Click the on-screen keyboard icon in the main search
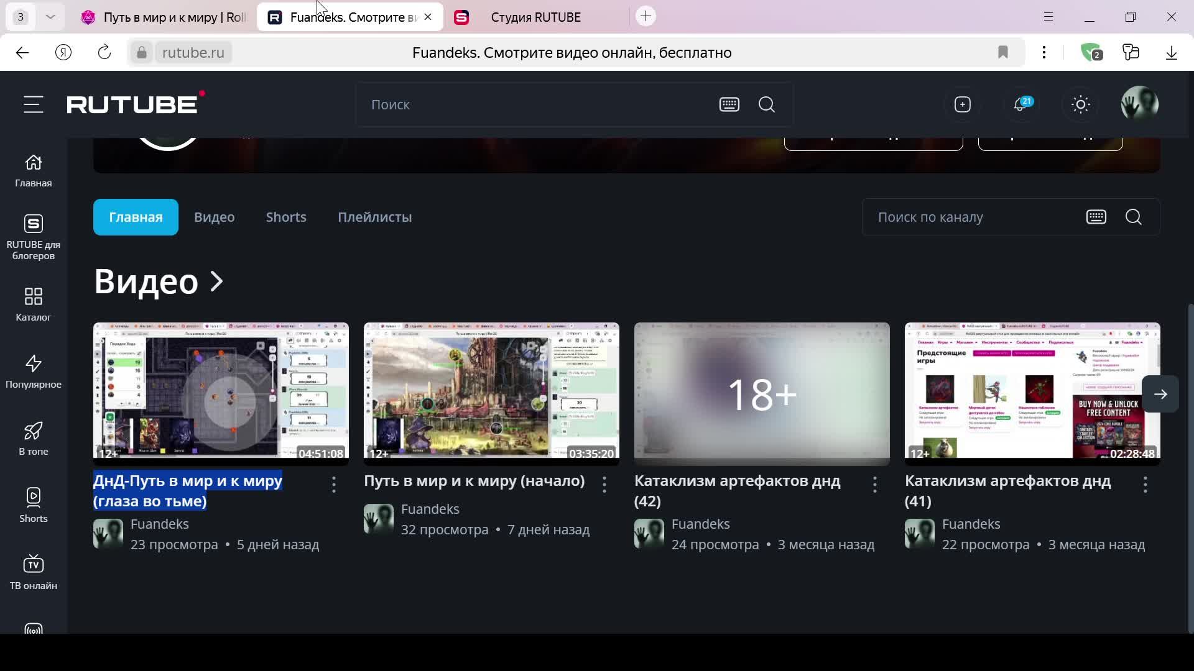Image resolution: width=1194 pixels, height=671 pixels. pos(729,104)
